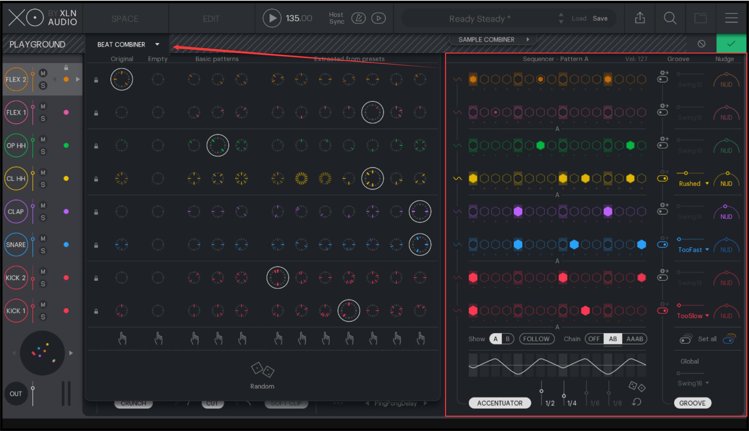
Task: Open the Rushed groove dropdown
Action: click(707, 184)
